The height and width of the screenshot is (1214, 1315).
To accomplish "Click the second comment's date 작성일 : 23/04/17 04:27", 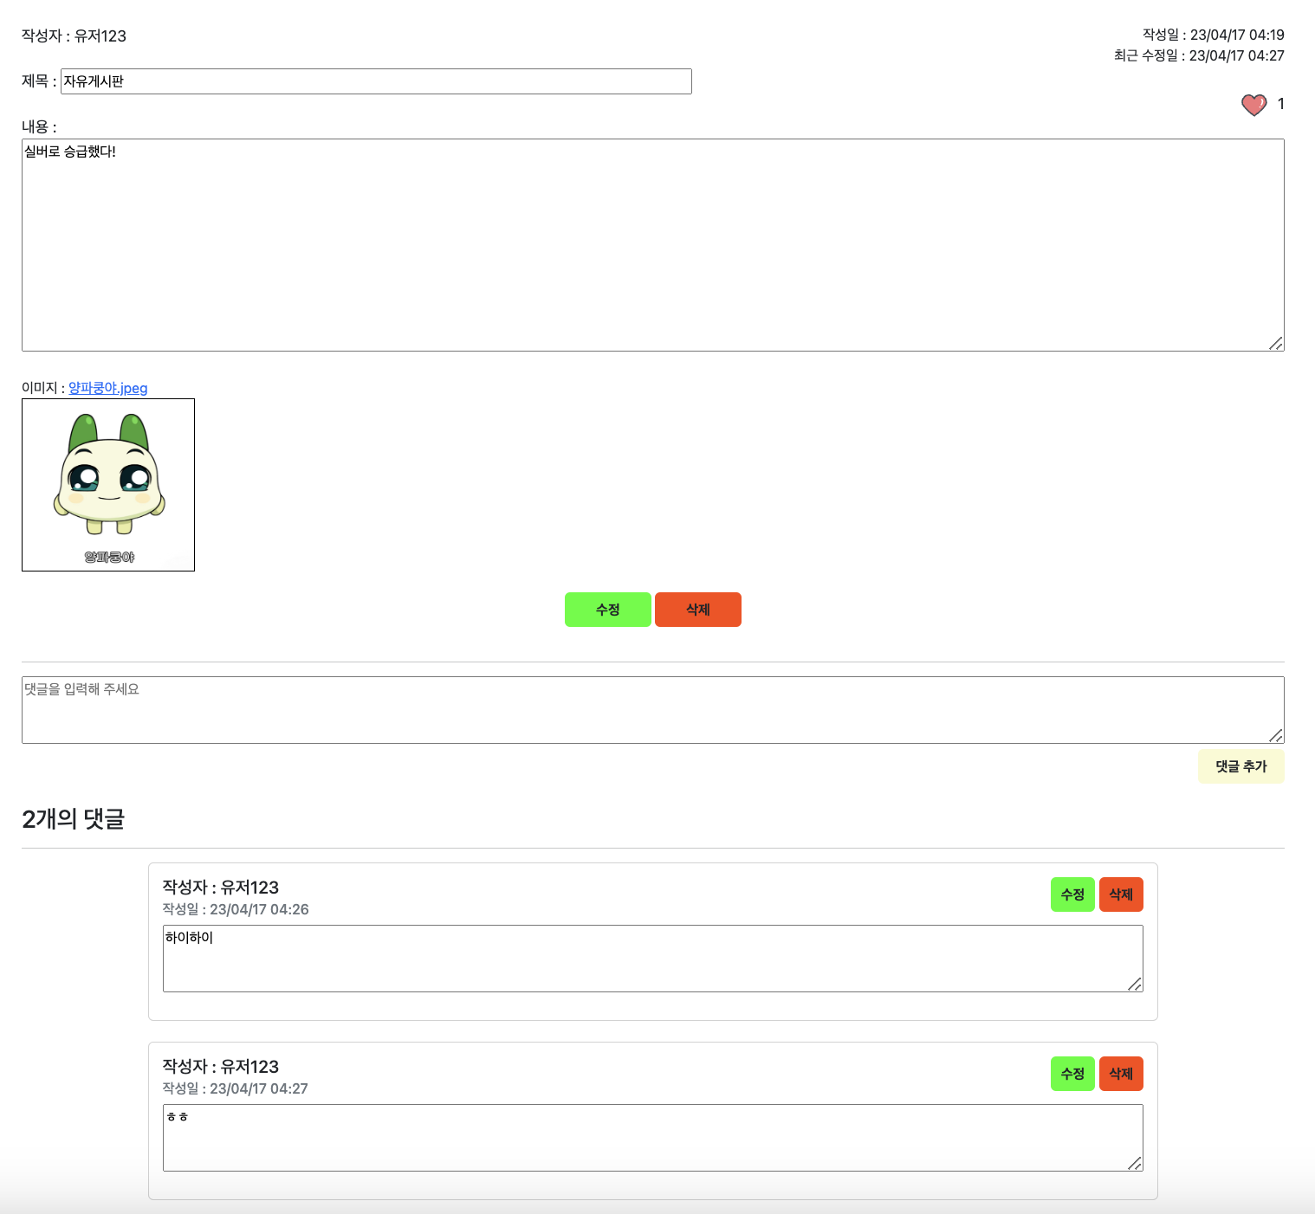I will (x=236, y=1088).
